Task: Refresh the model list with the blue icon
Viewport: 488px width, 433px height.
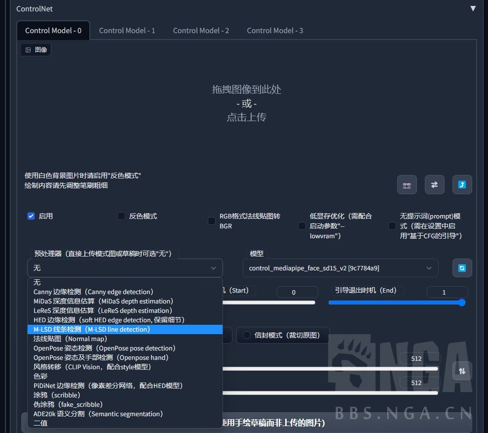Action: [462, 268]
